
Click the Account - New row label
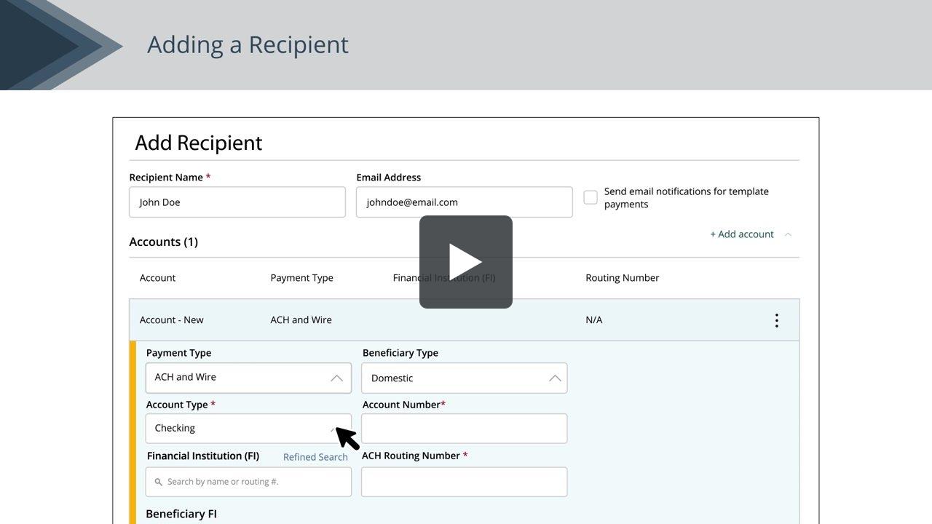(172, 320)
